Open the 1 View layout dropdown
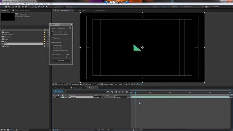The height and width of the screenshot is (131, 233). pos(121,84)
